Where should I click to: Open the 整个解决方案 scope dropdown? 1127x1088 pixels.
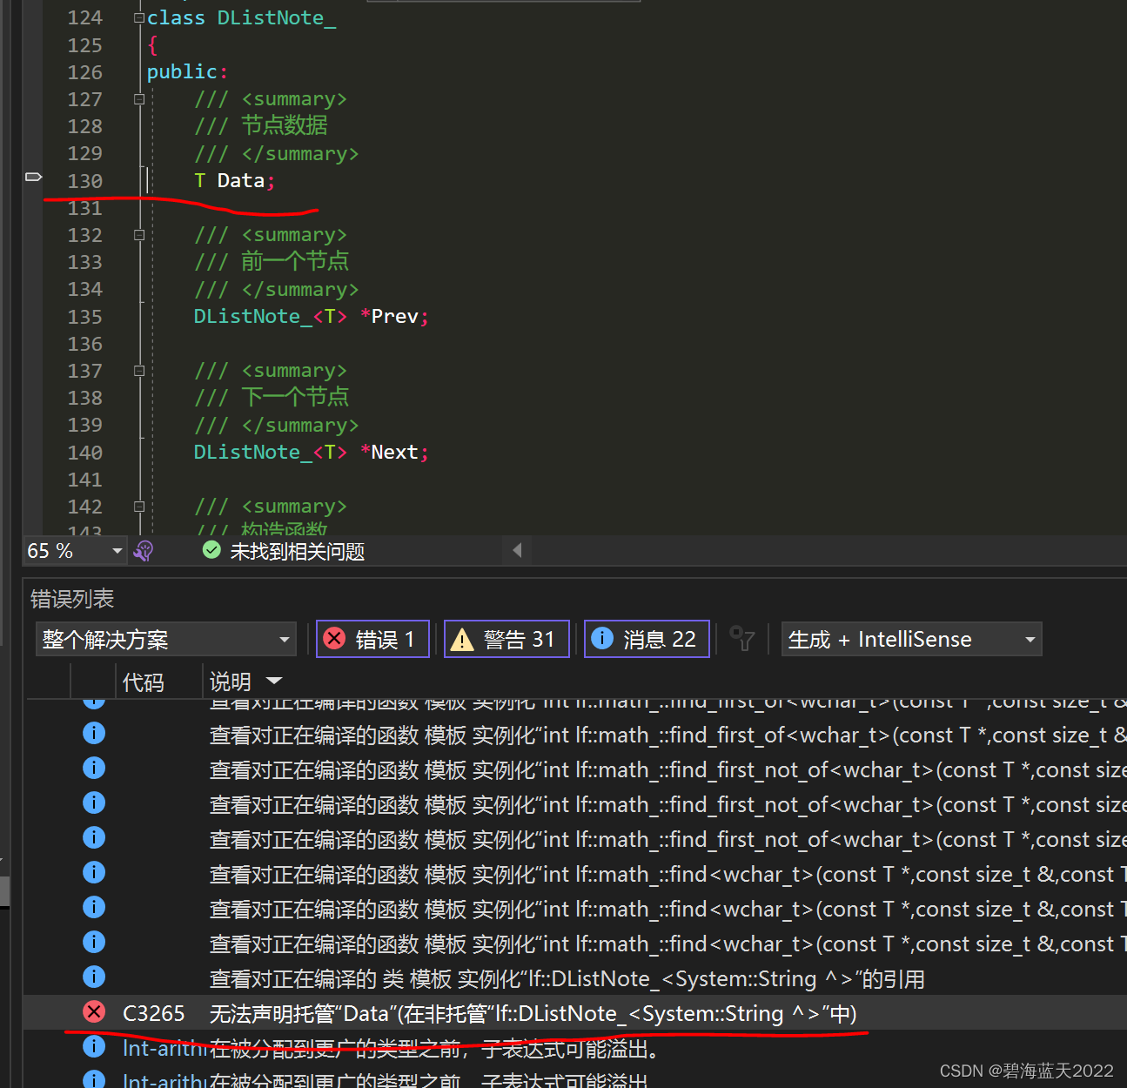(x=283, y=638)
